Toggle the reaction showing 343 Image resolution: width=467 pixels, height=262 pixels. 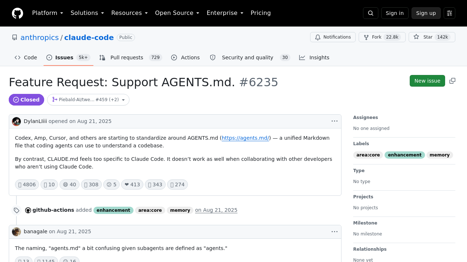pos(155,184)
